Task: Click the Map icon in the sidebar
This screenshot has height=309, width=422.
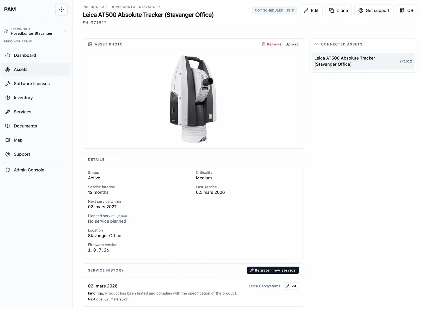Action: coord(8,140)
